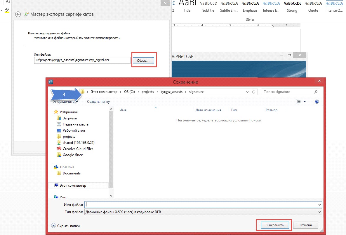Open the Тип файла dropdown
Screen dimensions: 346x235
click(x=203, y=212)
